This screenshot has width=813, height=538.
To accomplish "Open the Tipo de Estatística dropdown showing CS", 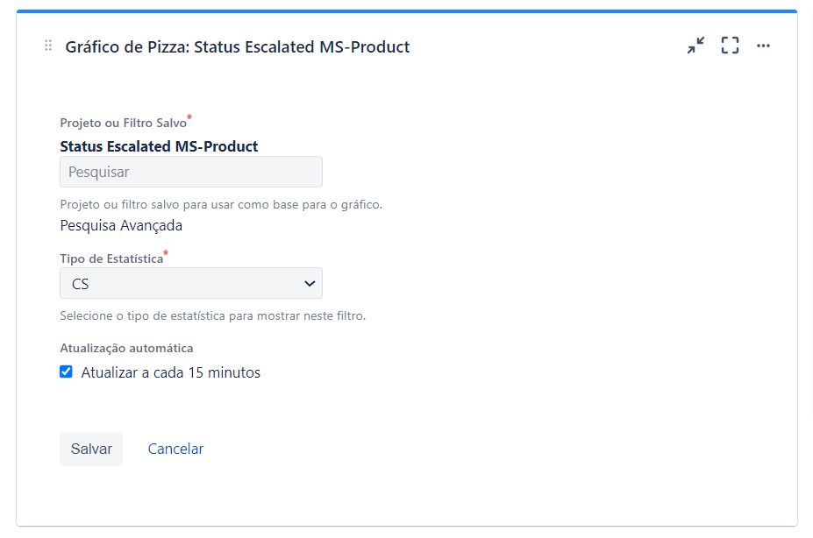I will tap(191, 283).
